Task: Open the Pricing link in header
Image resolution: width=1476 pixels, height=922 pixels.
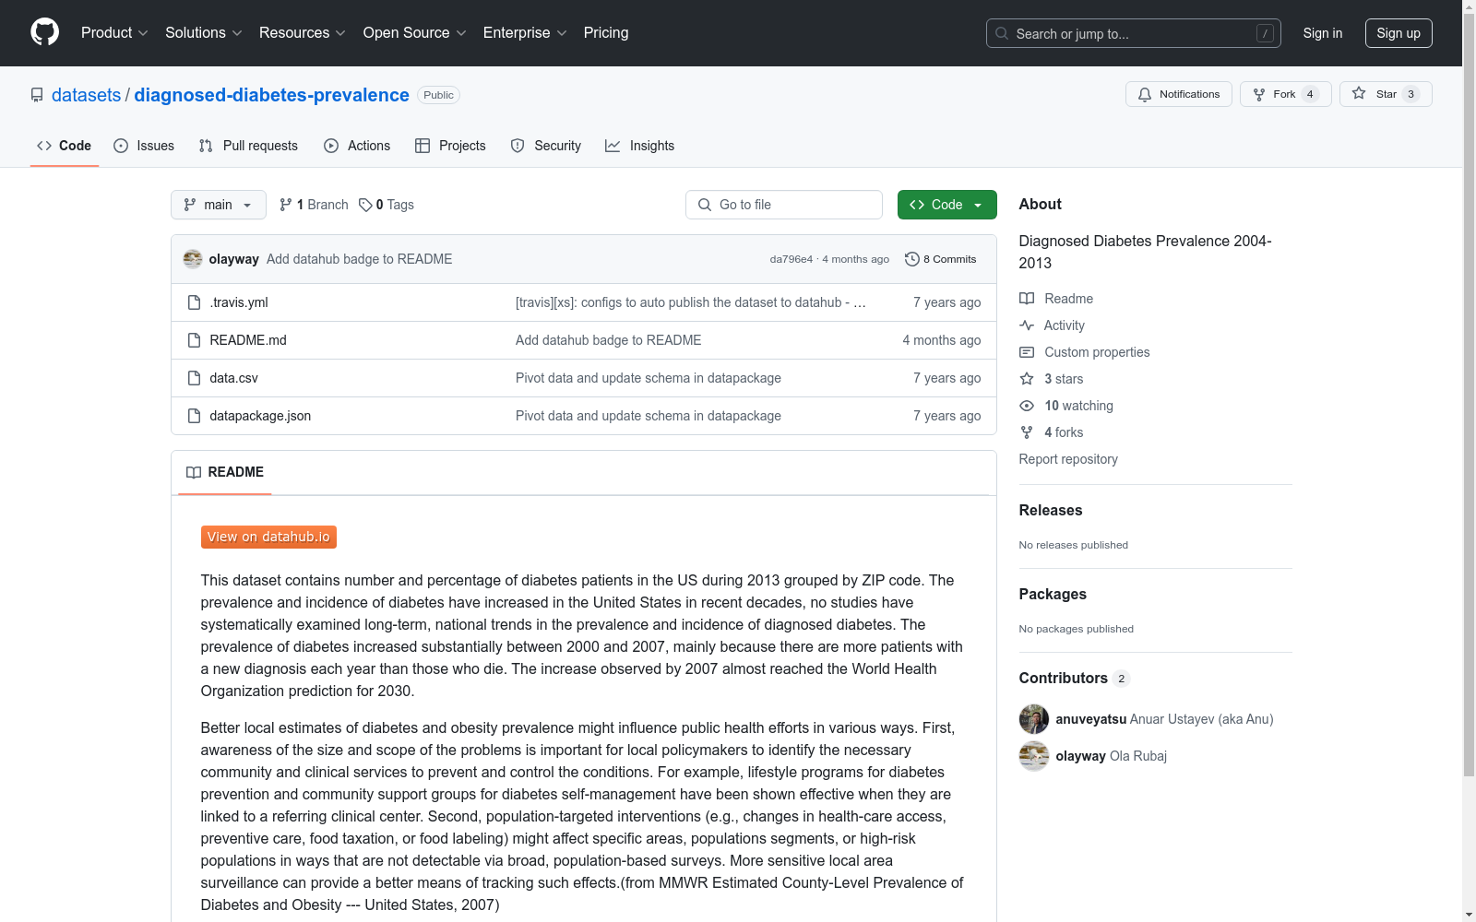Action: 606,33
